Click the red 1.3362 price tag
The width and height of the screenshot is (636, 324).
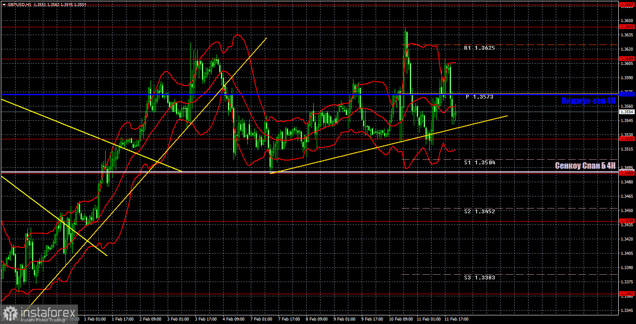pos(627,293)
